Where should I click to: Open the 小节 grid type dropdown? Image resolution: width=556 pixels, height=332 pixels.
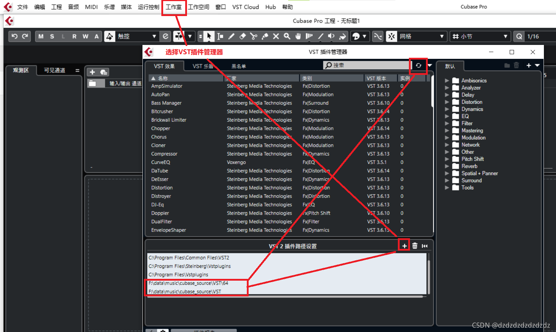(505, 36)
